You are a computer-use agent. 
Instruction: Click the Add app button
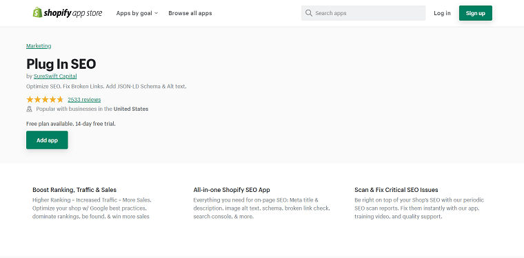47,140
